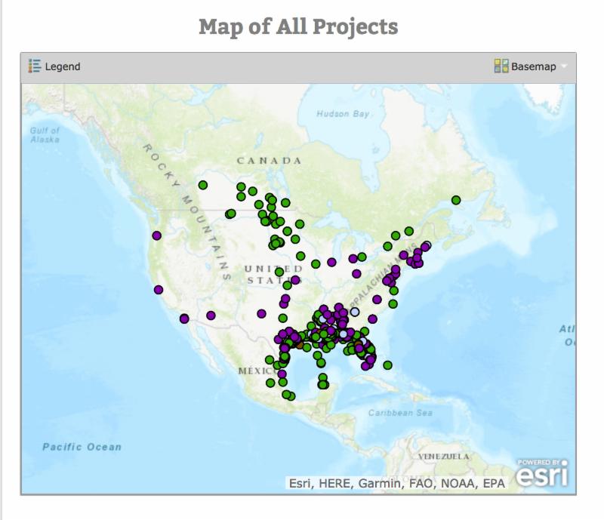604x520 pixels.
Task: Show the Legend panel via its label
Action: 63,66
